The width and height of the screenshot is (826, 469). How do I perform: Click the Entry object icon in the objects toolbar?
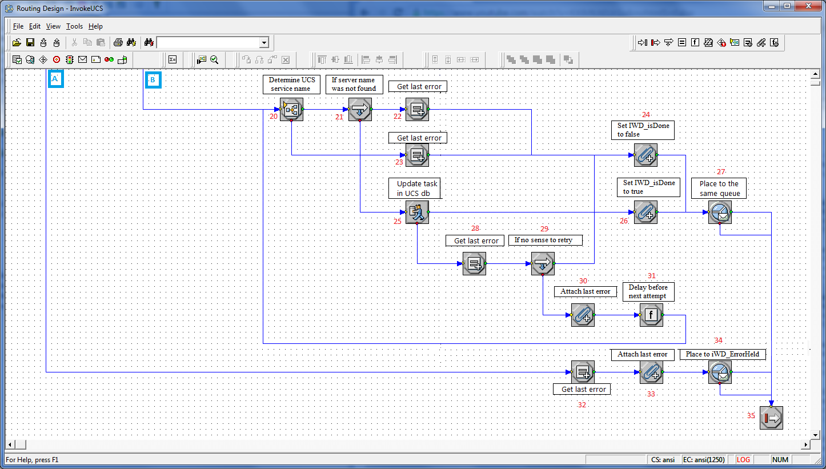tap(643, 42)
